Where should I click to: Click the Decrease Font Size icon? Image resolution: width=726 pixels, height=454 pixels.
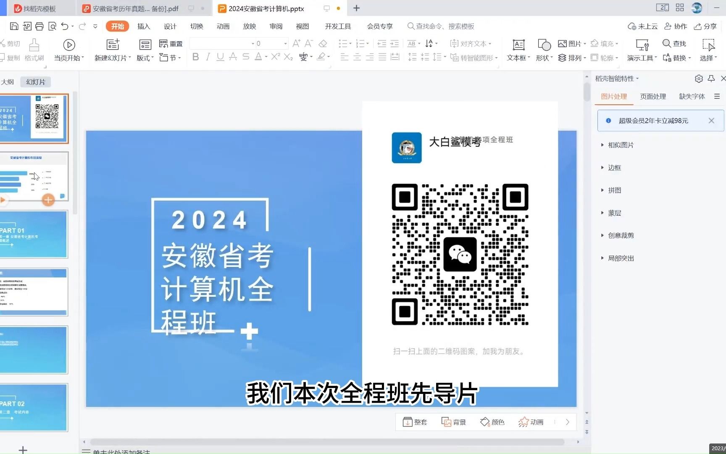(309, 43)
